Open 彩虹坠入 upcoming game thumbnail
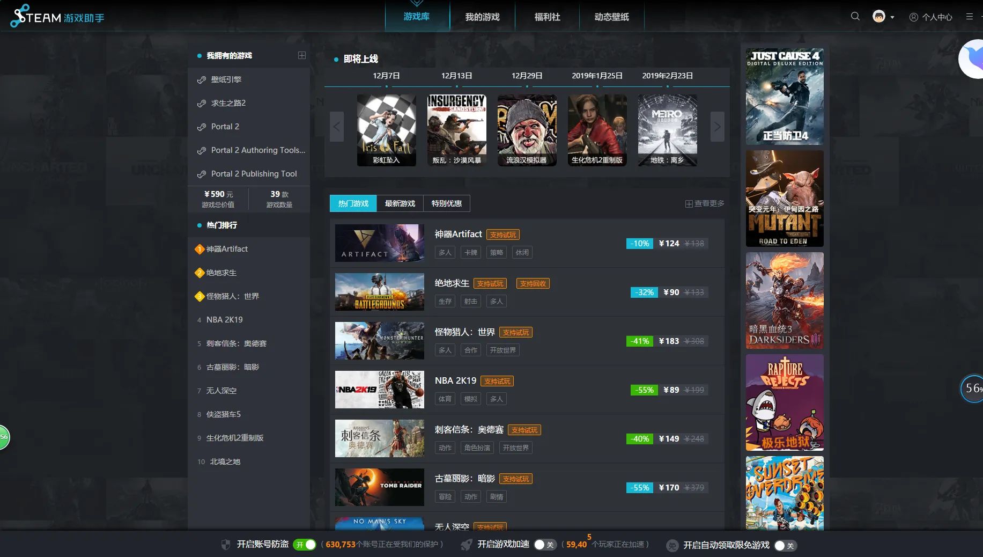Screen dimensions: 983x557 [386, 130]
